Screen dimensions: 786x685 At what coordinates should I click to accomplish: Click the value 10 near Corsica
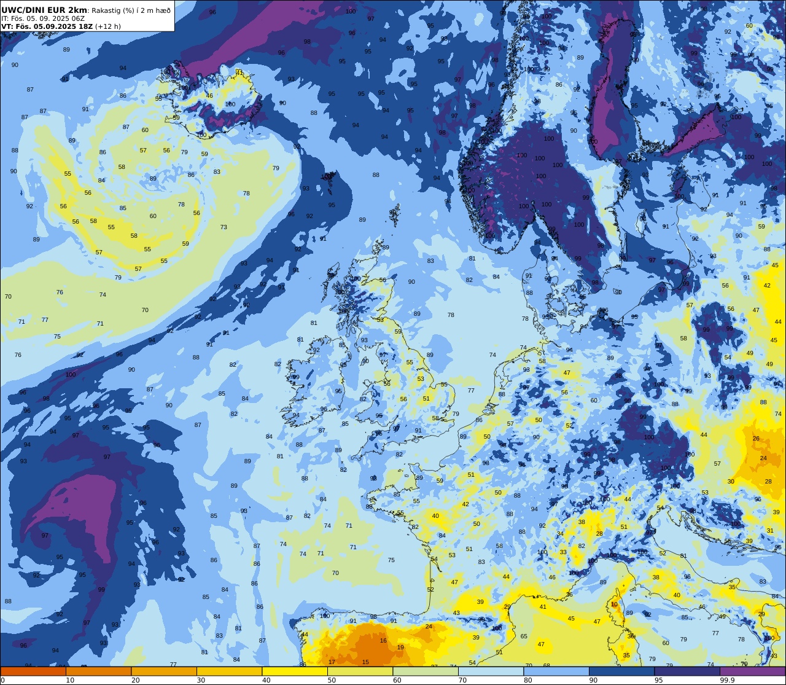615,605
